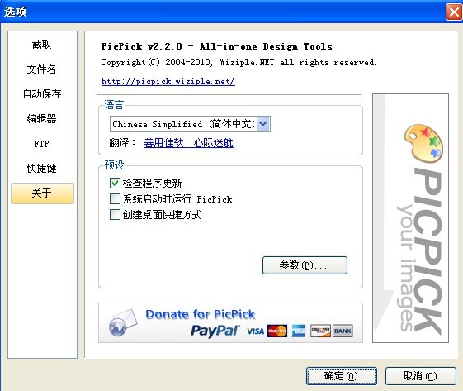The height and width of the screenshot is (391, 463).
Task: Click the 善用佳软 translator link
Action: pyautogui.click(x=164, y=143)
